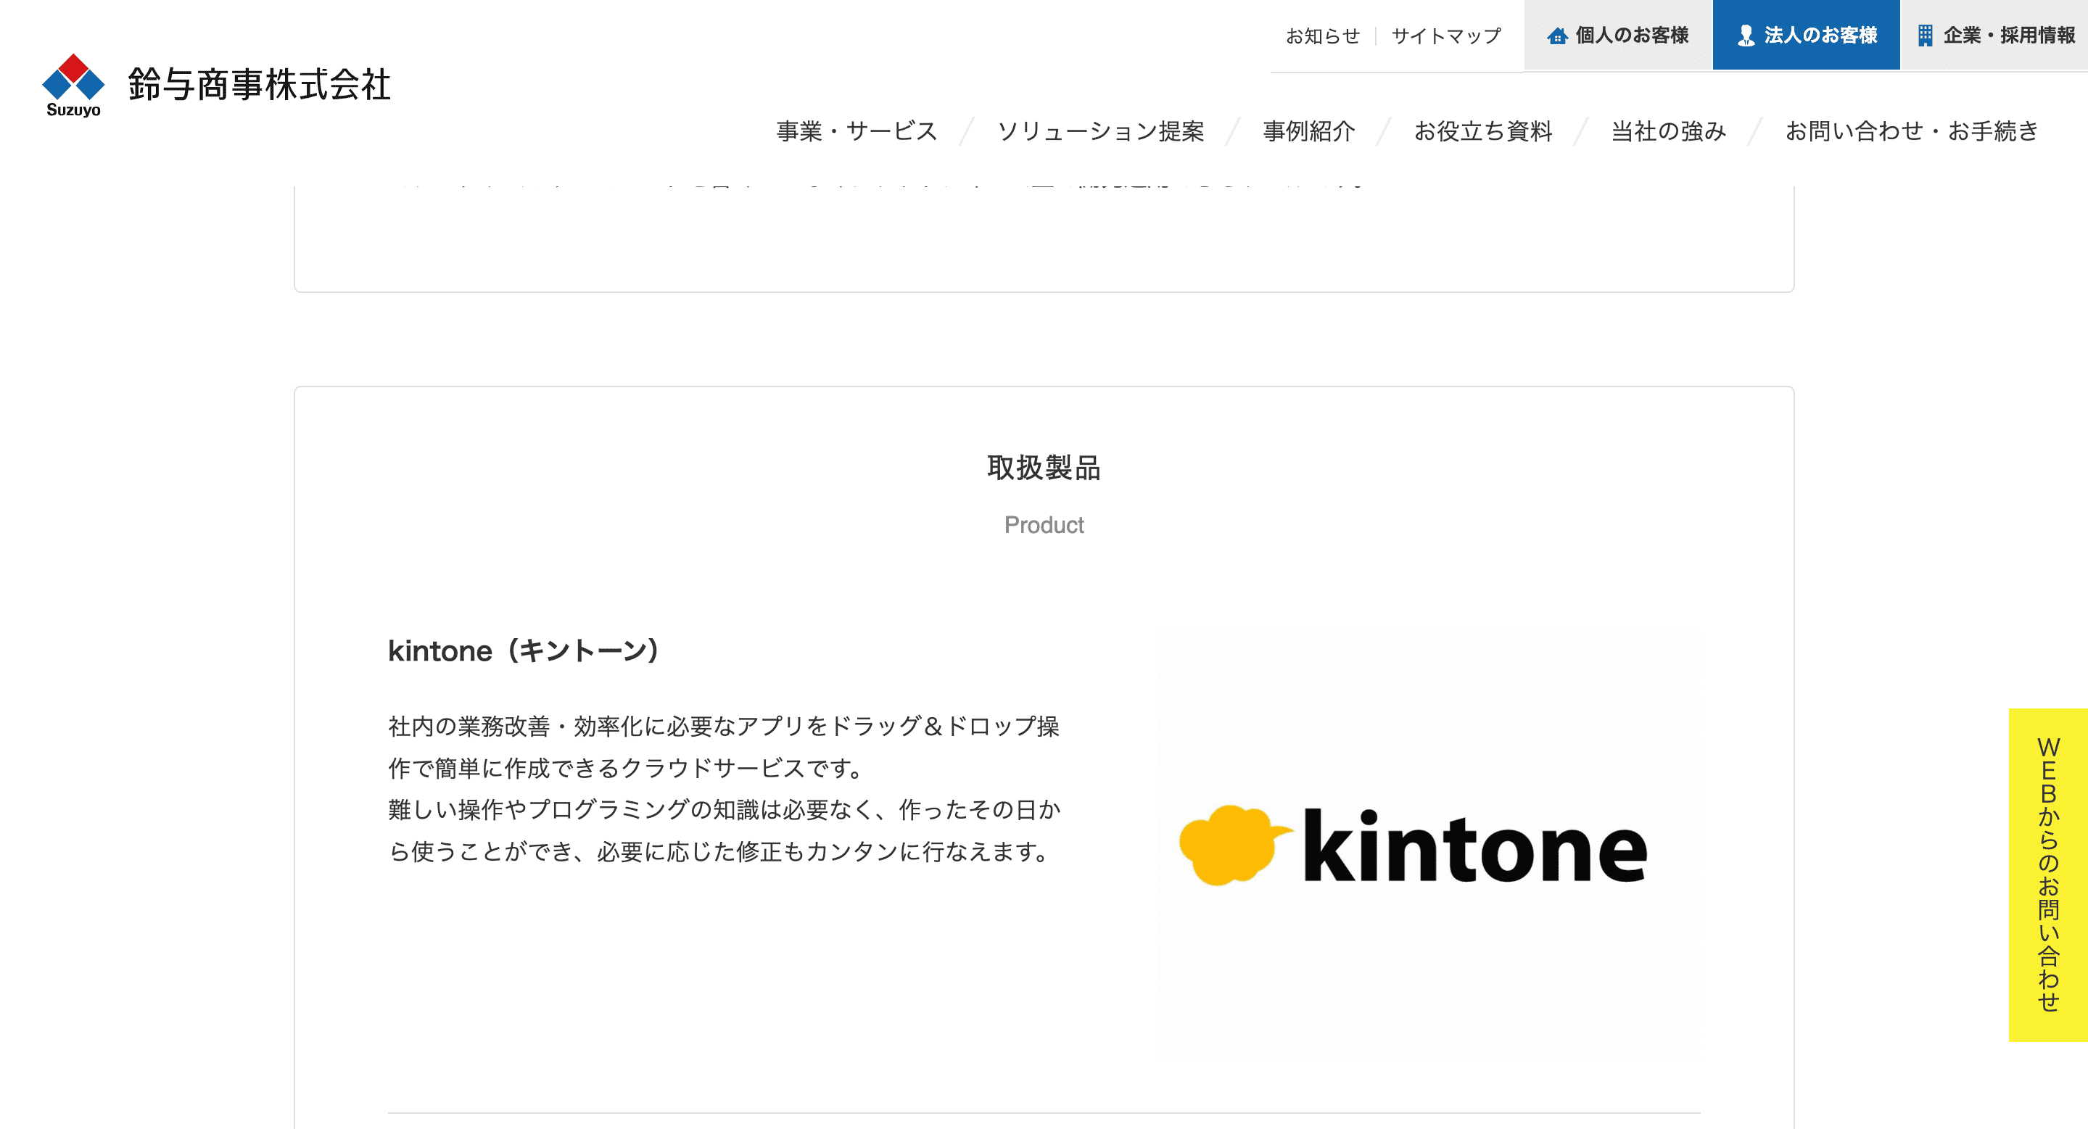Image resolution: width=2088 pixels, height=1129 pixels.
Task: Open the 事業・サービス menu
Action: tap(857, 131)
